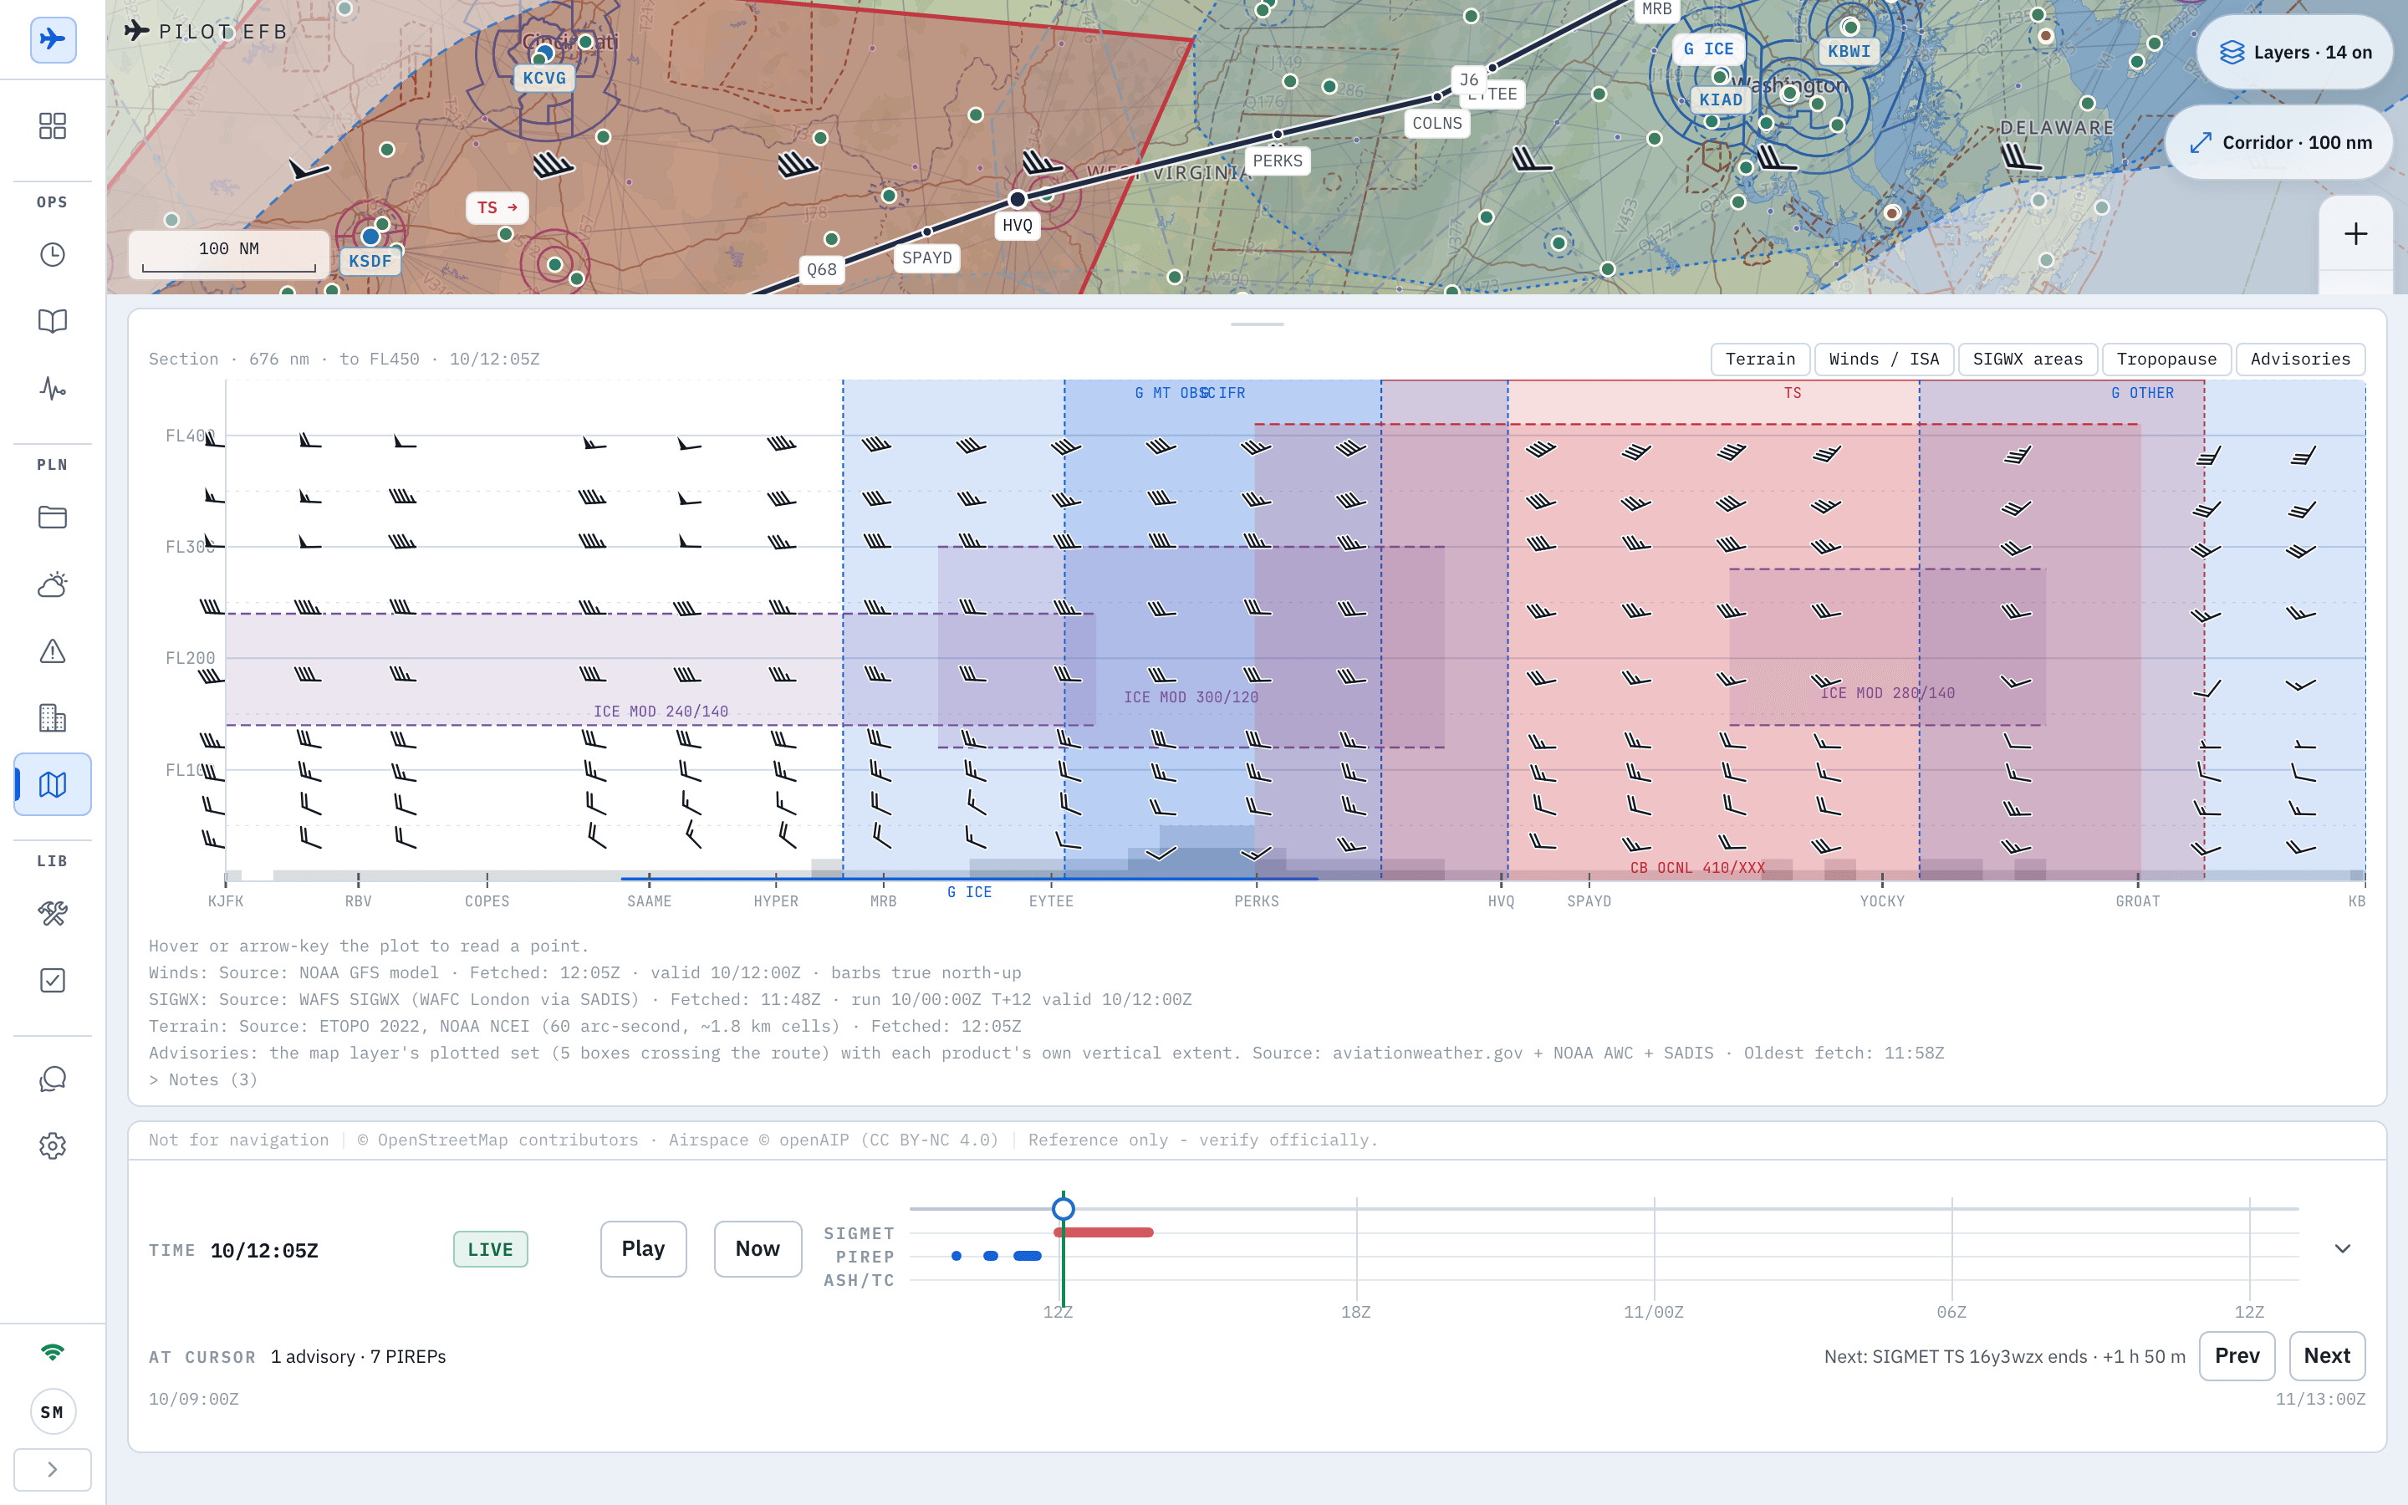The height and width of the screenshot is (1505, 2408).
Task: Click the KBWI airport label on map
Action: [1849, 51]
